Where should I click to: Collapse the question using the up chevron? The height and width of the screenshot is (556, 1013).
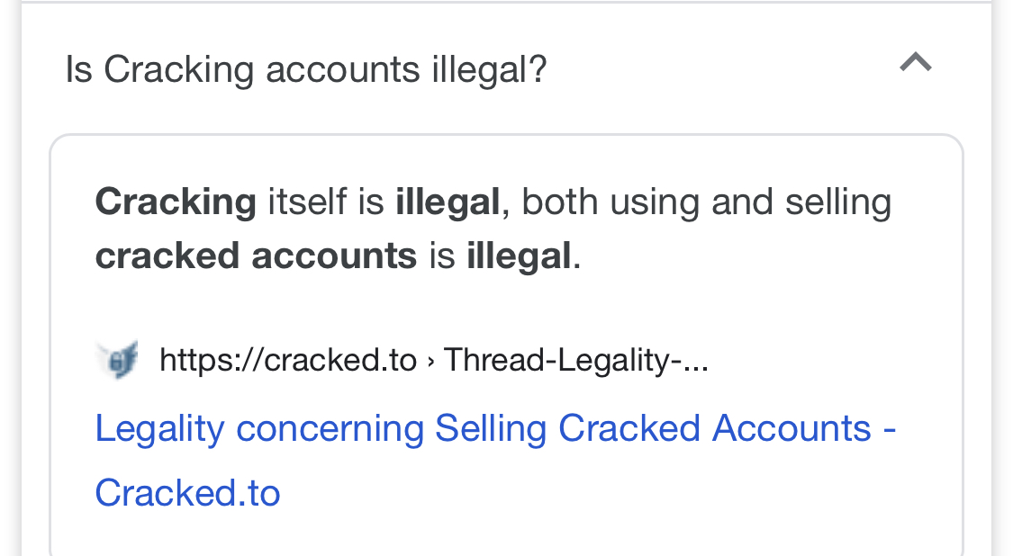[x=916, y=63]
